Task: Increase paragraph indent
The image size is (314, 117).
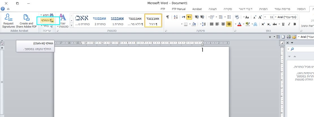Action: pos(197,17)
